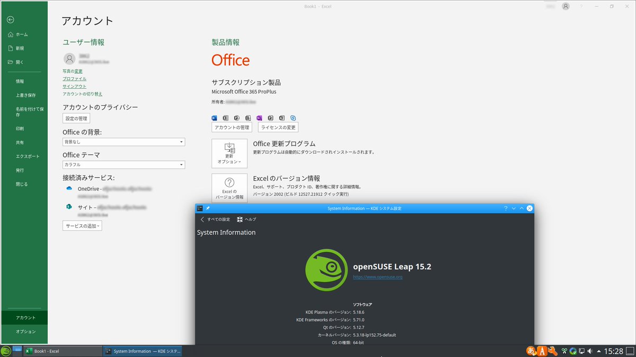Click the pin icon in System Information title bar
Screen dimensions: 636x357
tap(208, 208)
